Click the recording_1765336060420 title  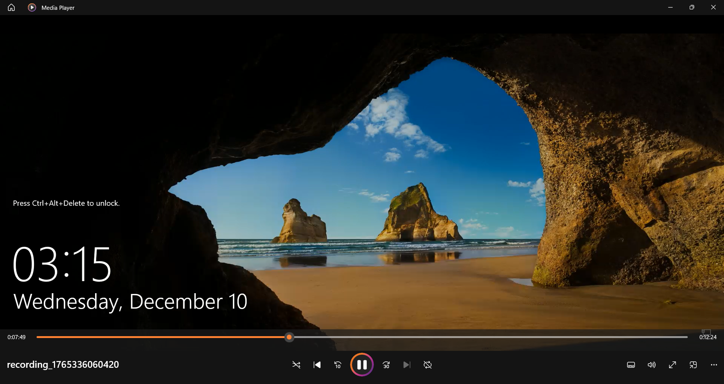pos(63,364)
